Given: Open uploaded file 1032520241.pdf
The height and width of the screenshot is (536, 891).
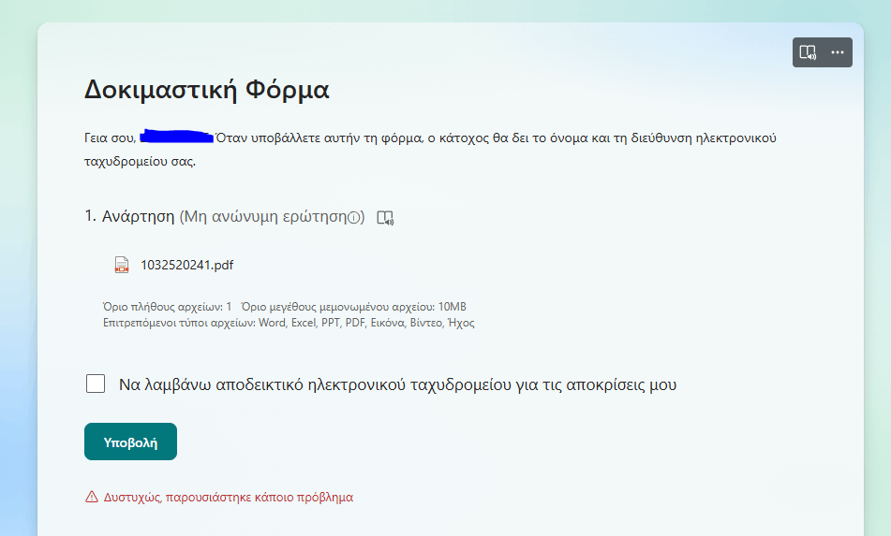Looking at the screenshot, I should (187, 265).
